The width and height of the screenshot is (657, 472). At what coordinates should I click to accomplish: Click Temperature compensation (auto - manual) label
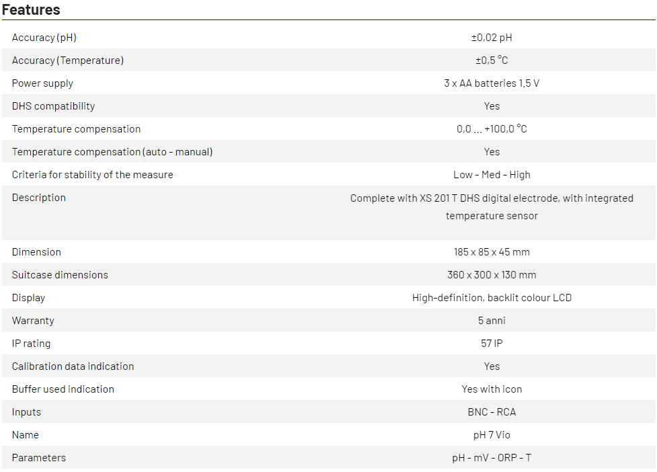pos(112,152)
